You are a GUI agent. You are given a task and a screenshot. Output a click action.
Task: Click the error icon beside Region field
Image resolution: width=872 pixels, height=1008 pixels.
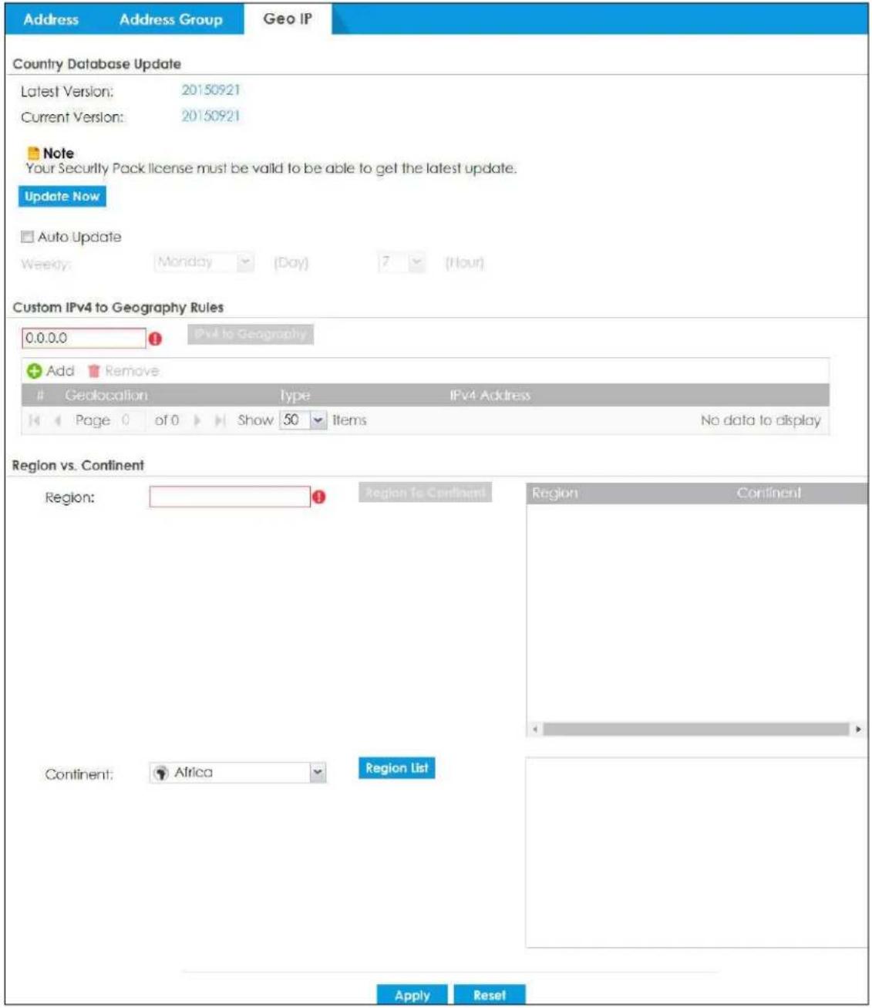coord(319,497)
